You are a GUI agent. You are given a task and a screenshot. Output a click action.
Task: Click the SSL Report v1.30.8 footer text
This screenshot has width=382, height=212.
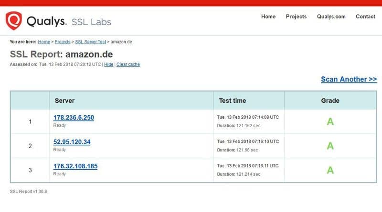pos(28,192)
